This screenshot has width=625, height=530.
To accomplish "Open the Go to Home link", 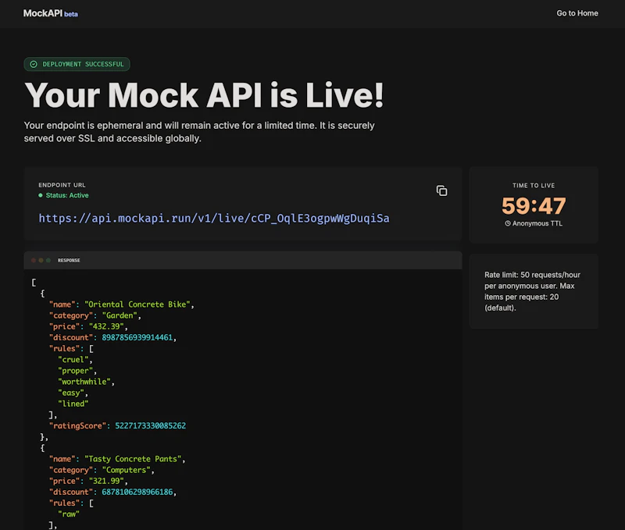I will (x=577, y=13).
